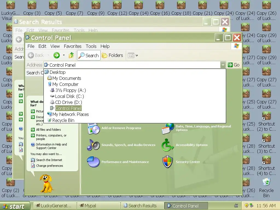
Task: Search for Printers, computers, or people
Action: [51, 137]
